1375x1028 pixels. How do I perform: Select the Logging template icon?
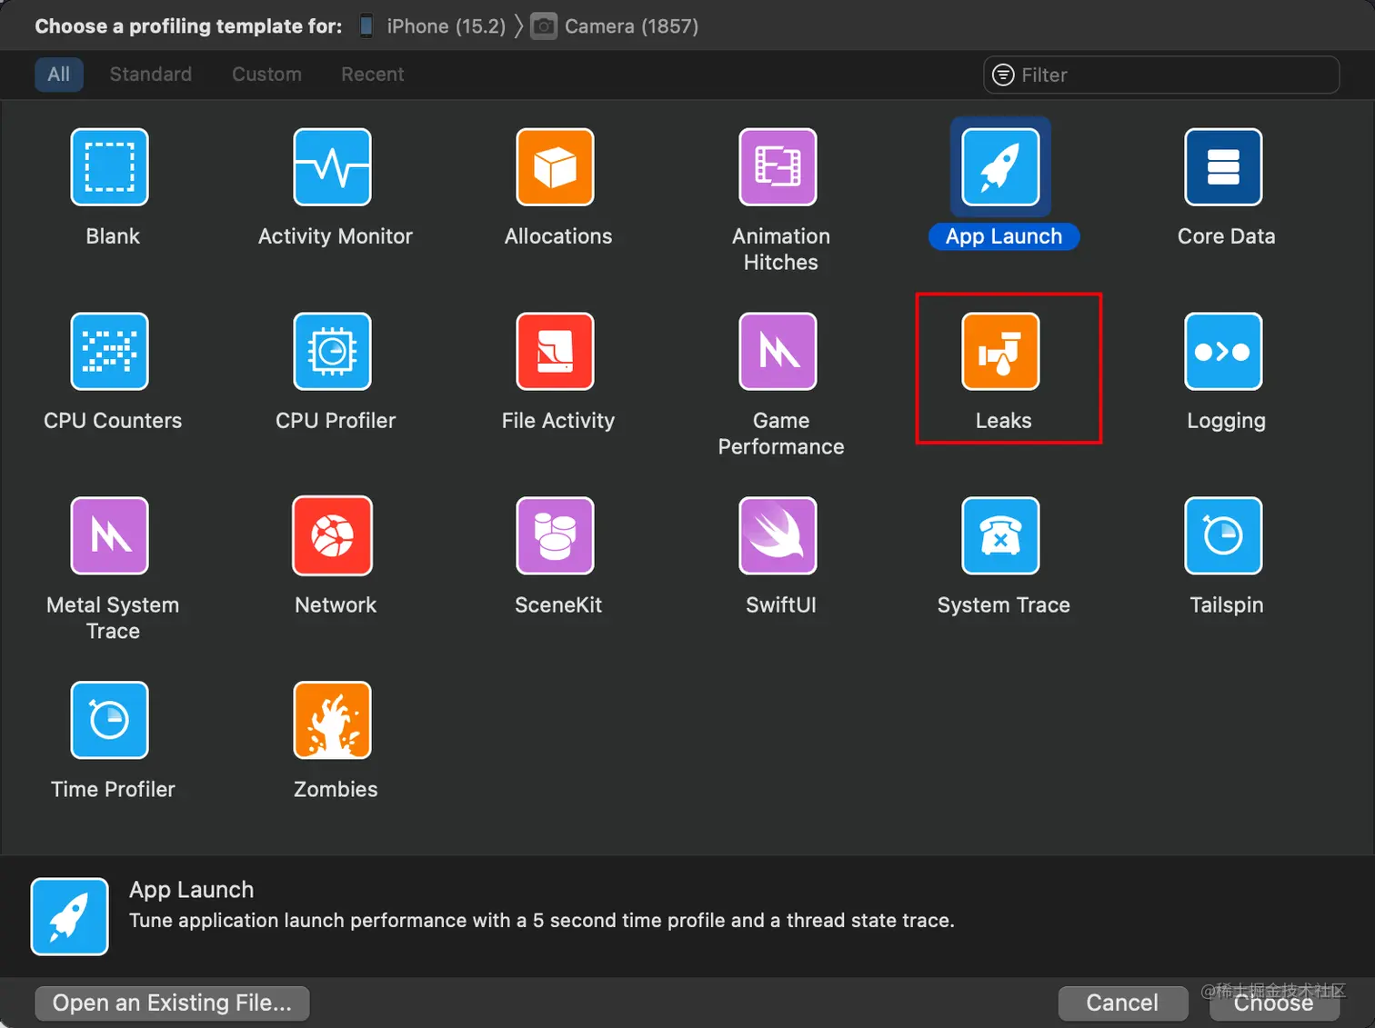[x=1224, y=352]
